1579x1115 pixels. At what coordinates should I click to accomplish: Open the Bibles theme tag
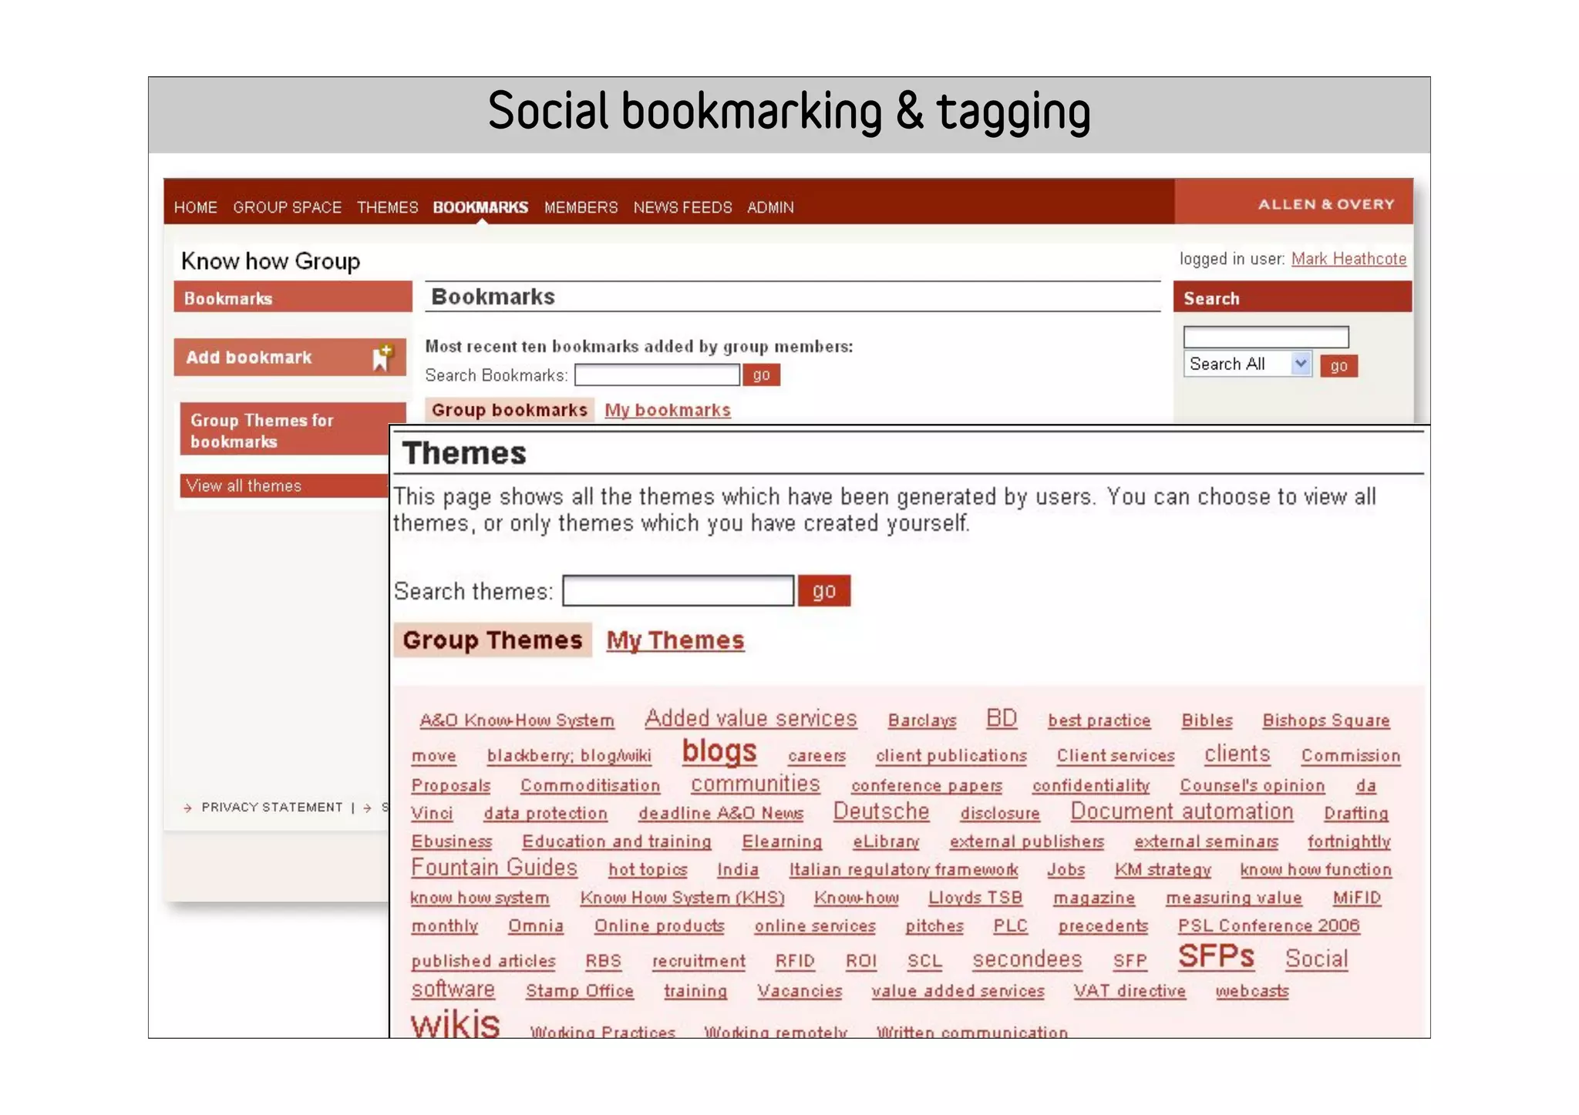1207,720
